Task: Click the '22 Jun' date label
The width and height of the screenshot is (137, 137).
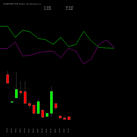Action: click(11, 130)
